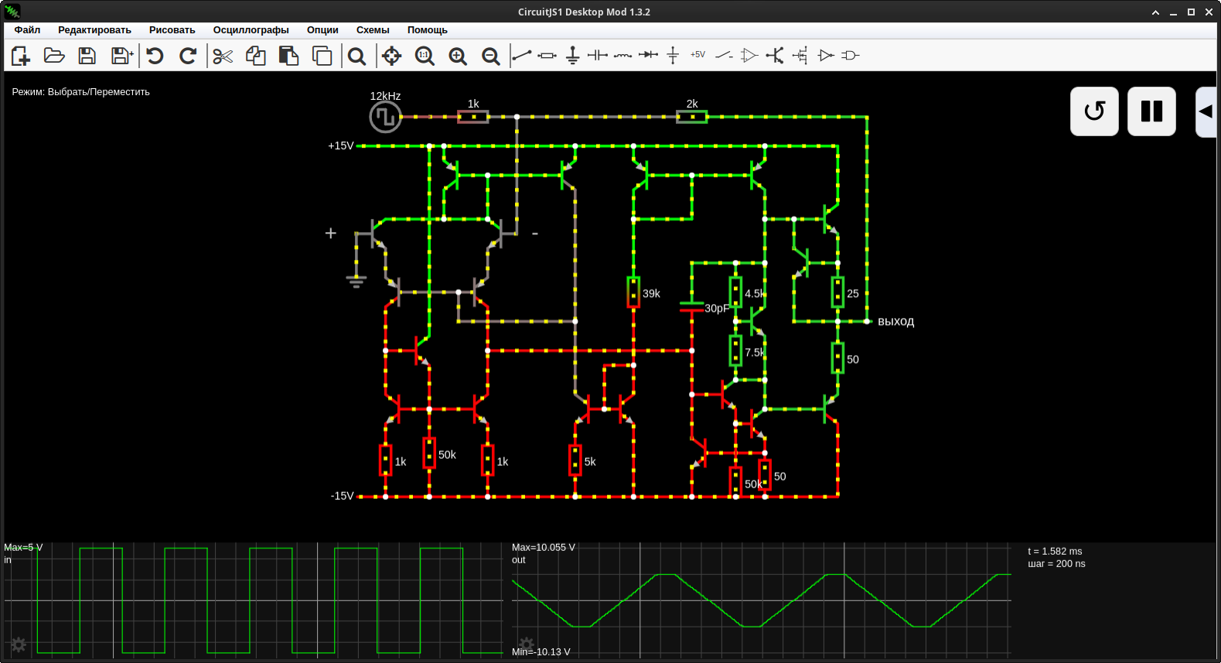Select the AND gate tool
Image resolution: width=1221 pixels, height=663 pixels.
click(851, 55)
